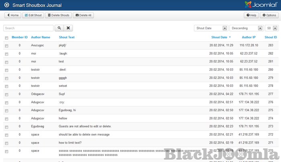Toggle the select-all checkbox in table header
The image size is (281, 162).
(6, 38)
